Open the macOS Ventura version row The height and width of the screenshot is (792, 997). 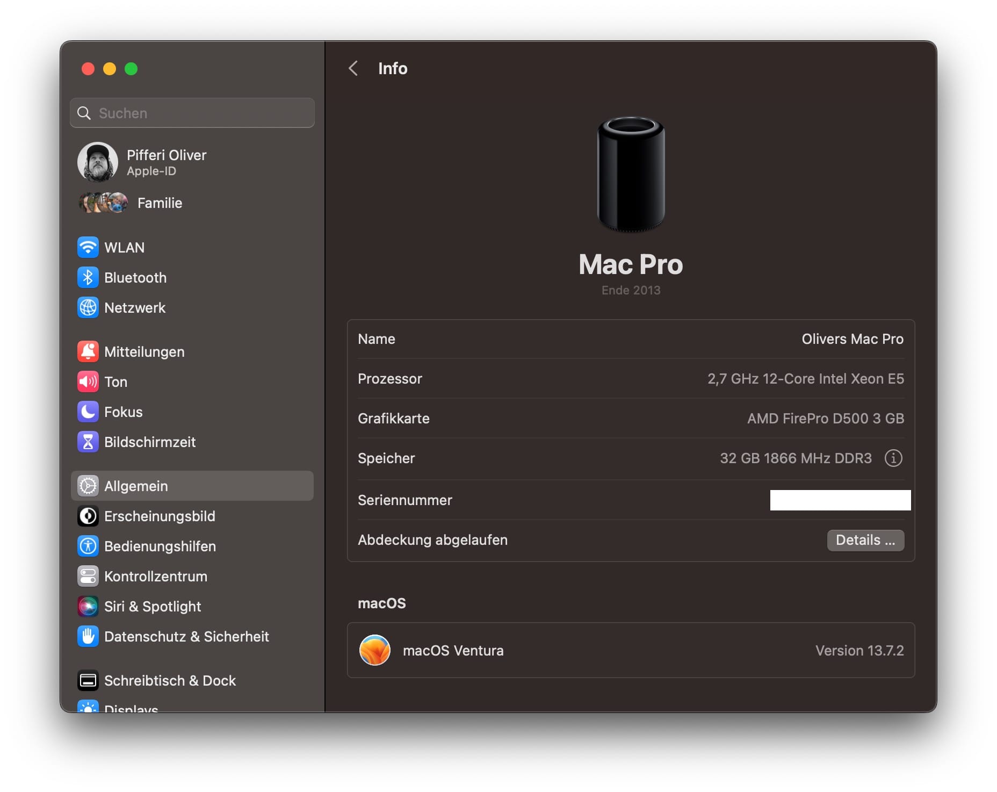pos(631,650)
